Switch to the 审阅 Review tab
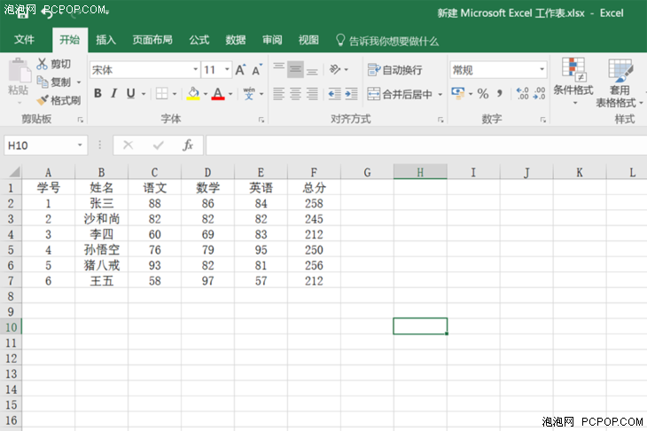 pos(272,40)
